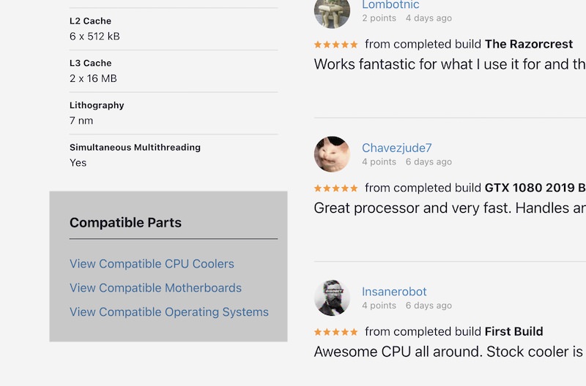Open The Razorcrest completed build
Image resolution: width=586 pixels, height=386 pixels.
coord(535,45)
